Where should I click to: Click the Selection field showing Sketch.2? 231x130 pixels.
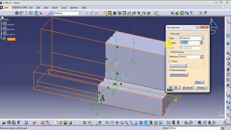point(189,57)
